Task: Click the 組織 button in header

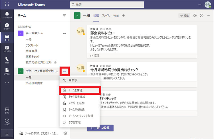Action: [x=184, y=16]
